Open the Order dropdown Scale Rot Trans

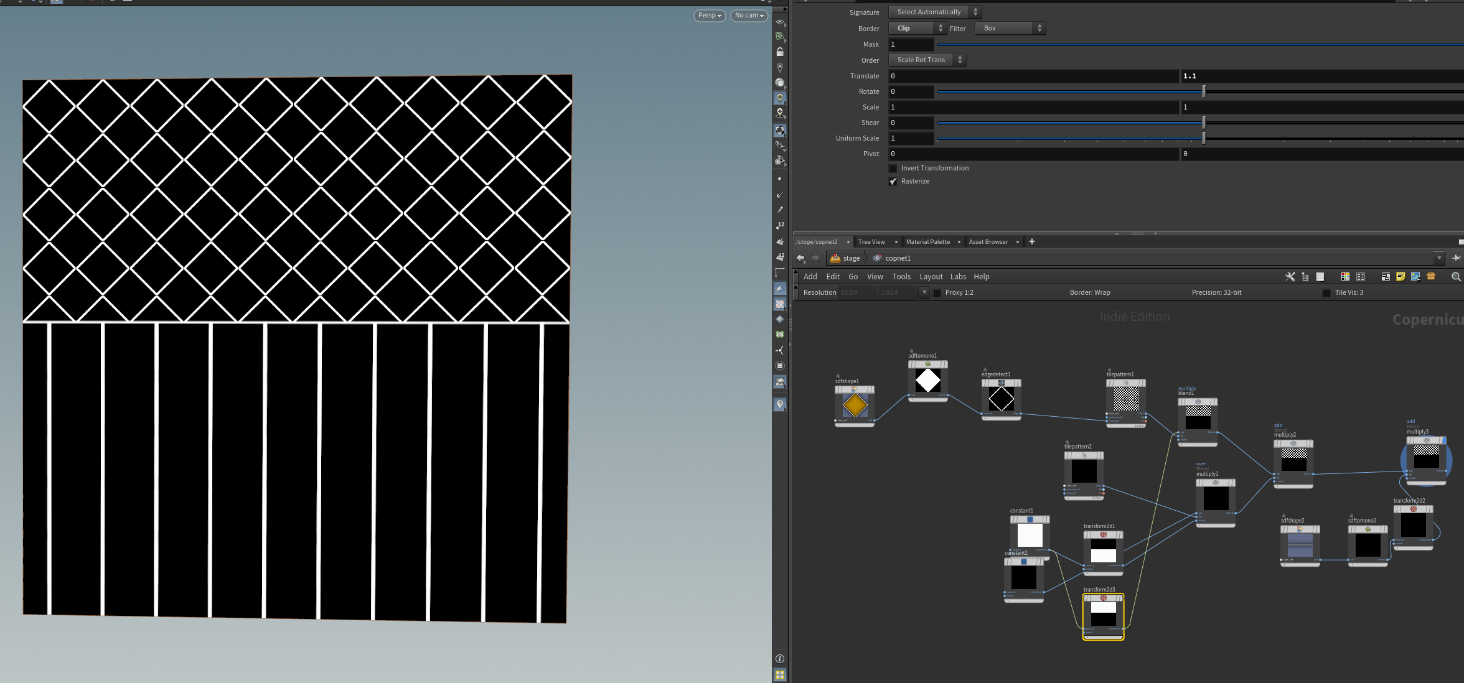coord(927,60)
